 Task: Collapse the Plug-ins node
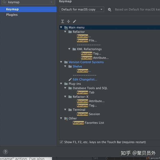[61, 84]
